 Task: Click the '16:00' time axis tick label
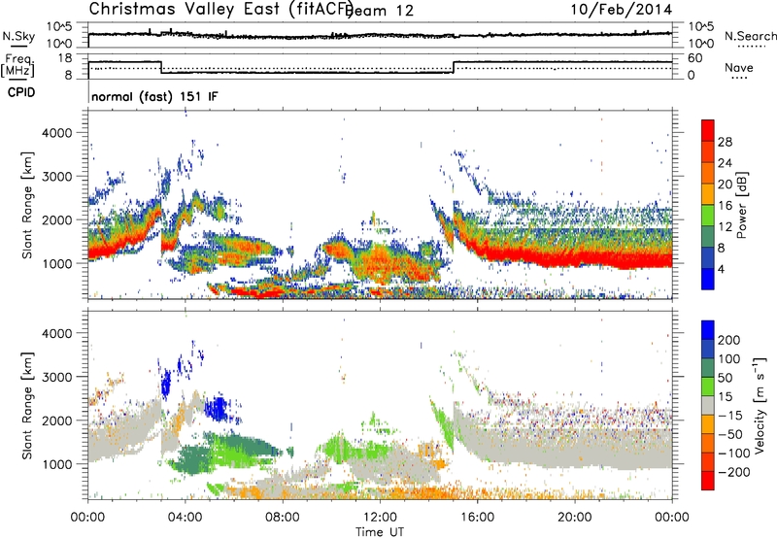pos(477,518)
